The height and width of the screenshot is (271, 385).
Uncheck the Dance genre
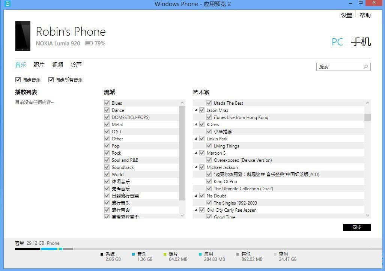click(107, 110)
